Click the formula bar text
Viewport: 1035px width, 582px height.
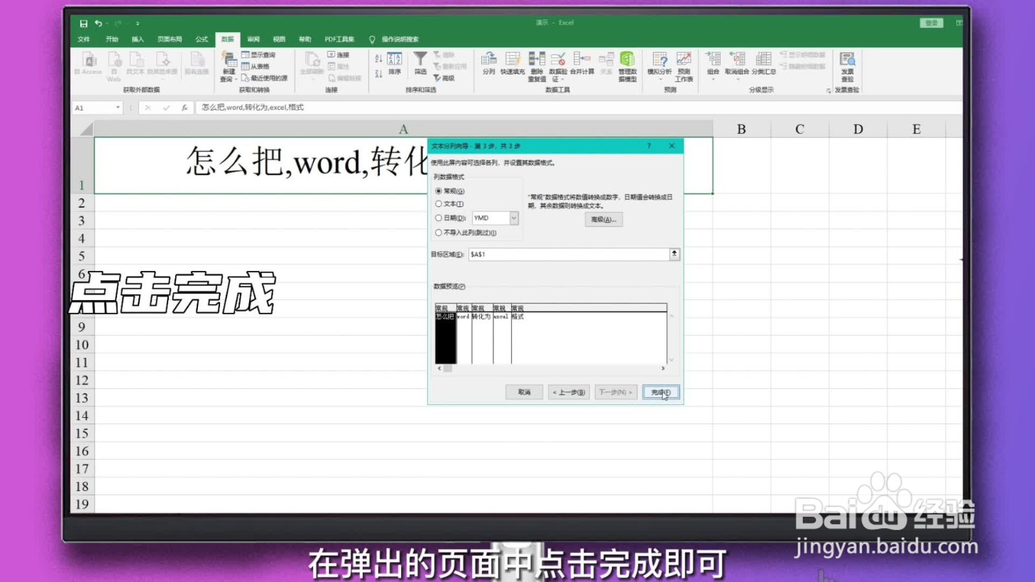point(252,107)
